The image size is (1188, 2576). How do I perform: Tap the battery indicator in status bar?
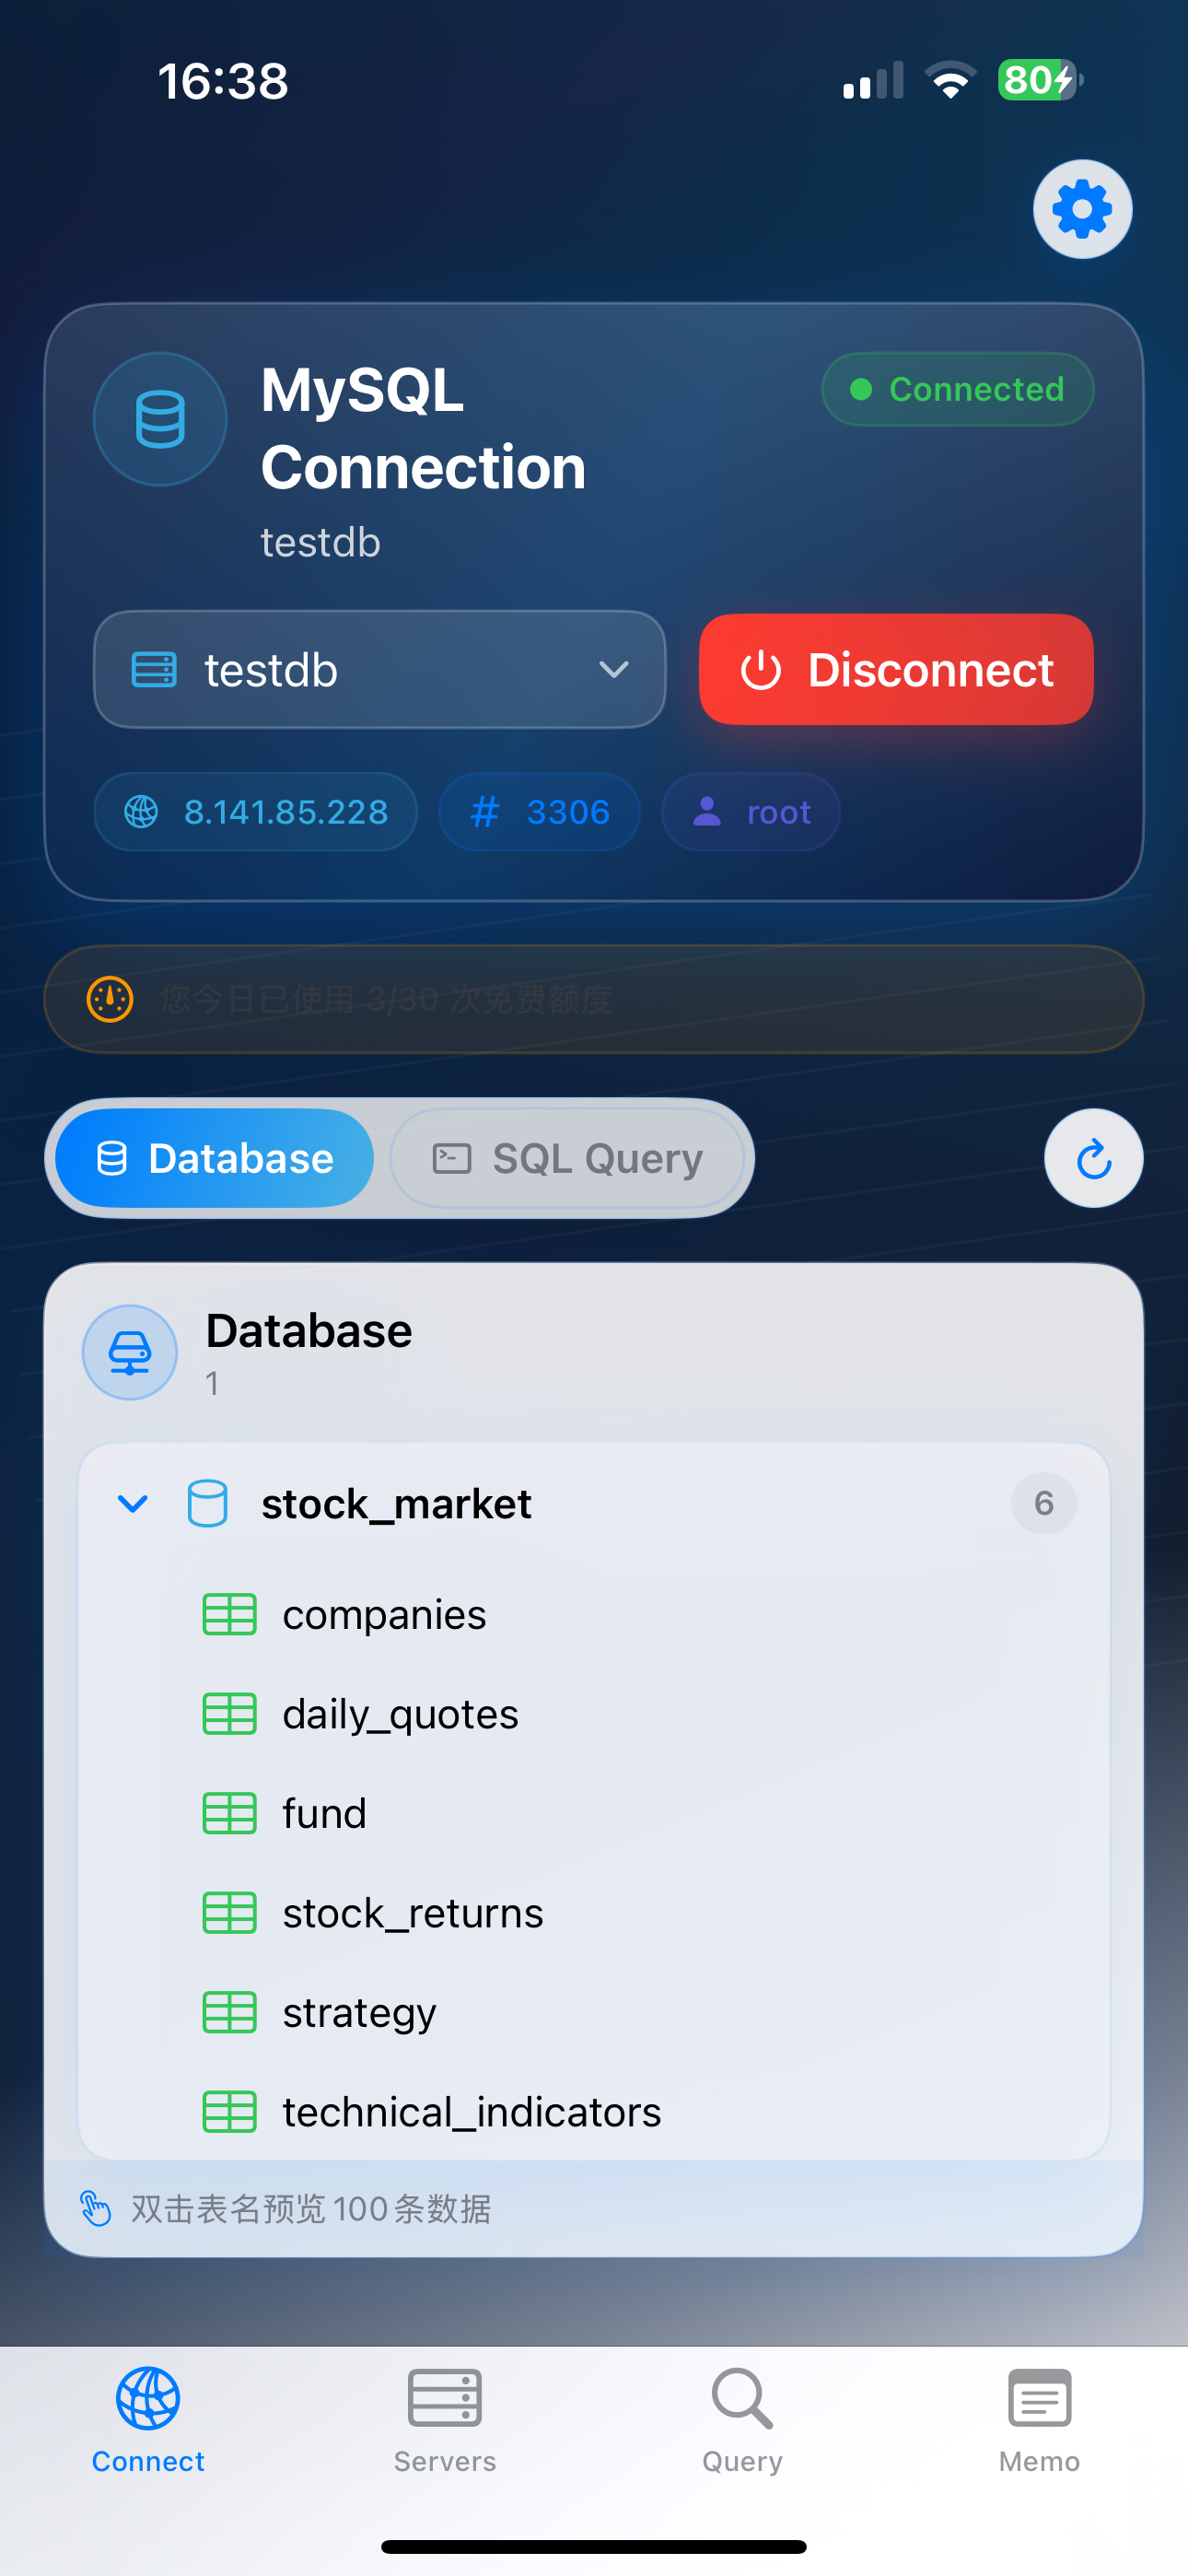pyautogui.click(x=1040, y=80)
